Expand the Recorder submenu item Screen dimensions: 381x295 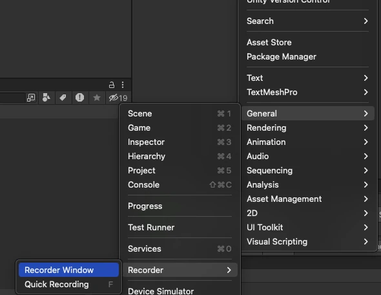point(180,270)
